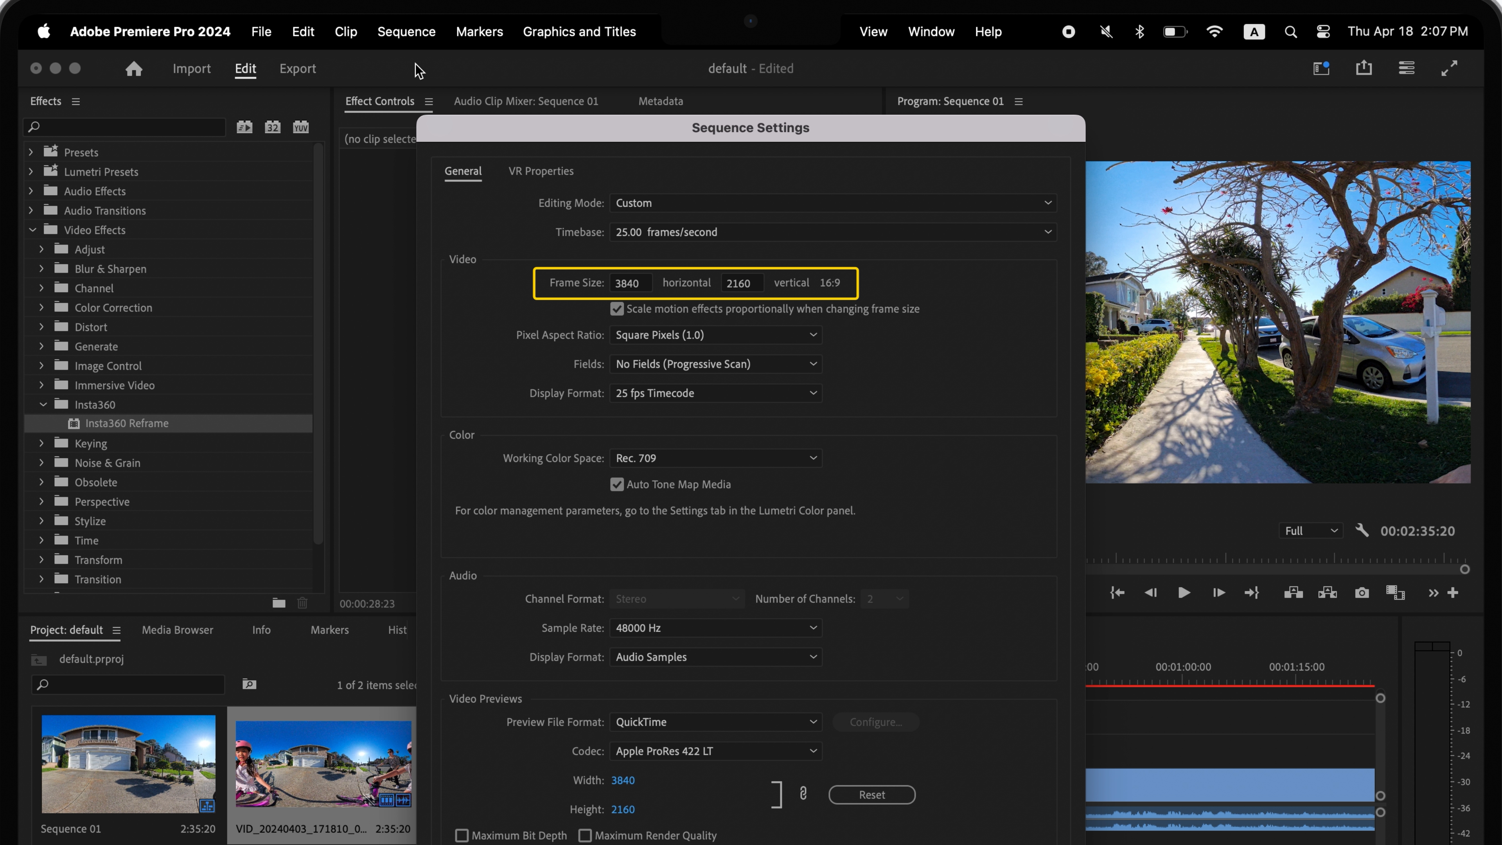This screenshot has width=1502, height=845.
Task: Click the Configure button for preview format
Action: [876, 722]
